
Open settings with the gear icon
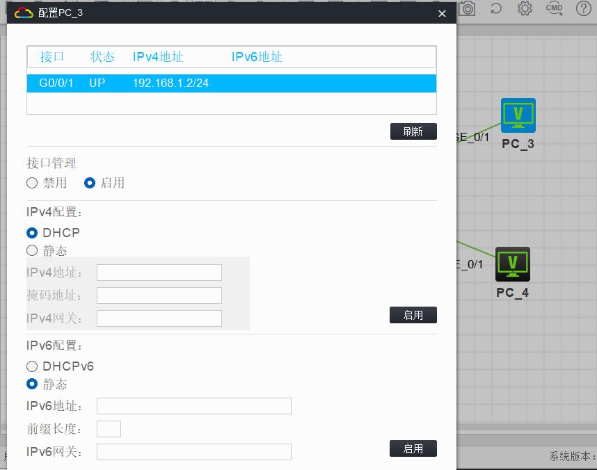(525, 8)
